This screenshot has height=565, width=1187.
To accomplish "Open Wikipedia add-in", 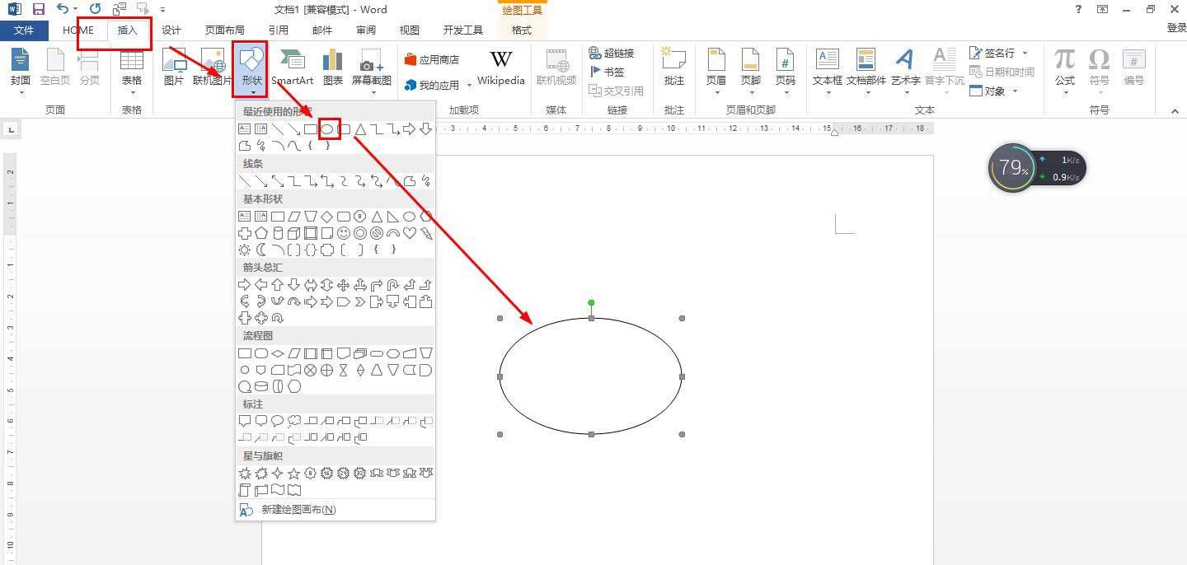I will 500,67.
